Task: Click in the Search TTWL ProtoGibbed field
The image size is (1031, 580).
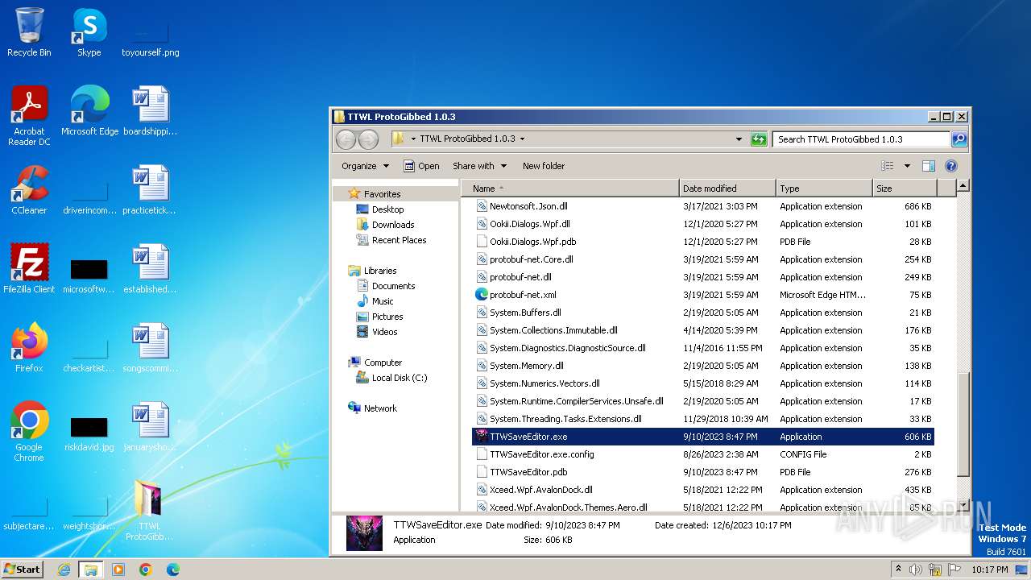Action: pos(861,139)
